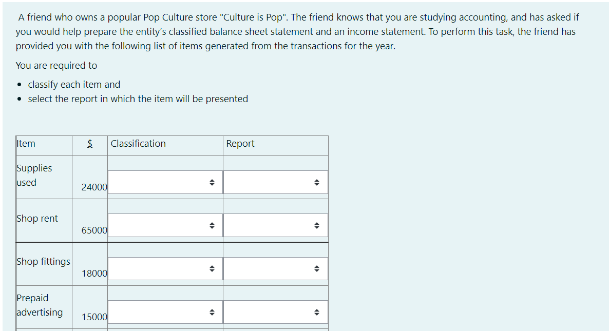Click the Shop fittings item label
The width and height of the screenshot is (609, 331).
[x=43, y=262]
